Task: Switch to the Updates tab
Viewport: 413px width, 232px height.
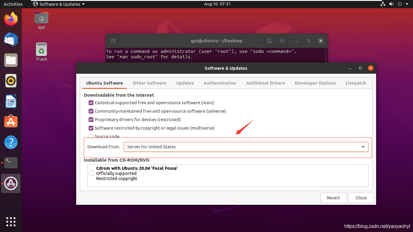Action: click(185, 83)
